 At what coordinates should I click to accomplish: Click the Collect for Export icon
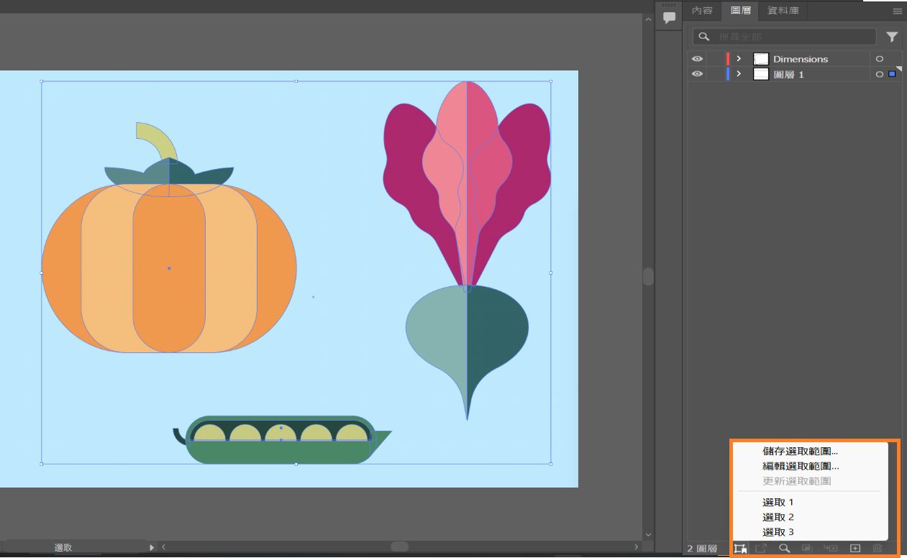[x=761, y=549]
